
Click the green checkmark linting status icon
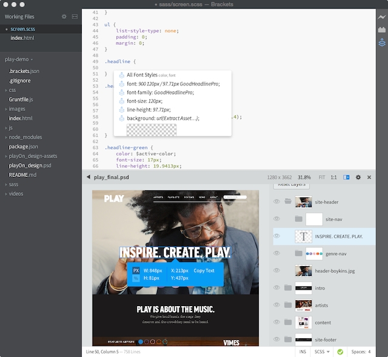pyautogui.click(x=340, y=352)
